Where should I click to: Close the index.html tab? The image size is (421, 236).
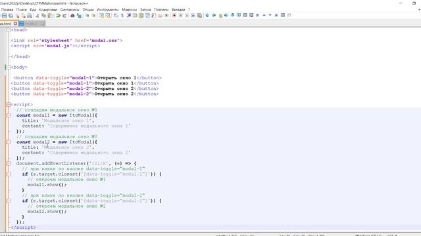(x=15, y=24)
